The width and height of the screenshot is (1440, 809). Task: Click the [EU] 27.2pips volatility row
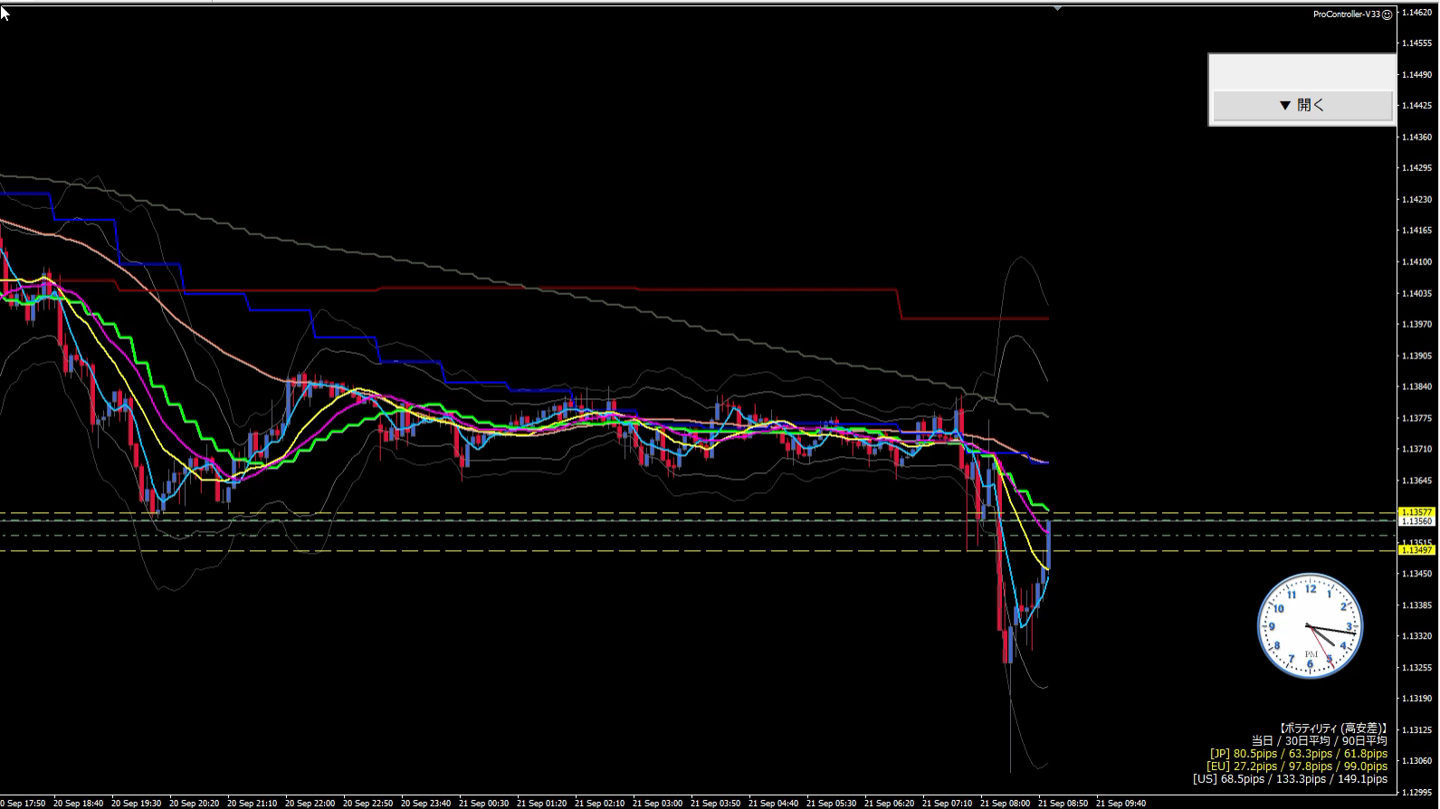[x=1297, y=766]
